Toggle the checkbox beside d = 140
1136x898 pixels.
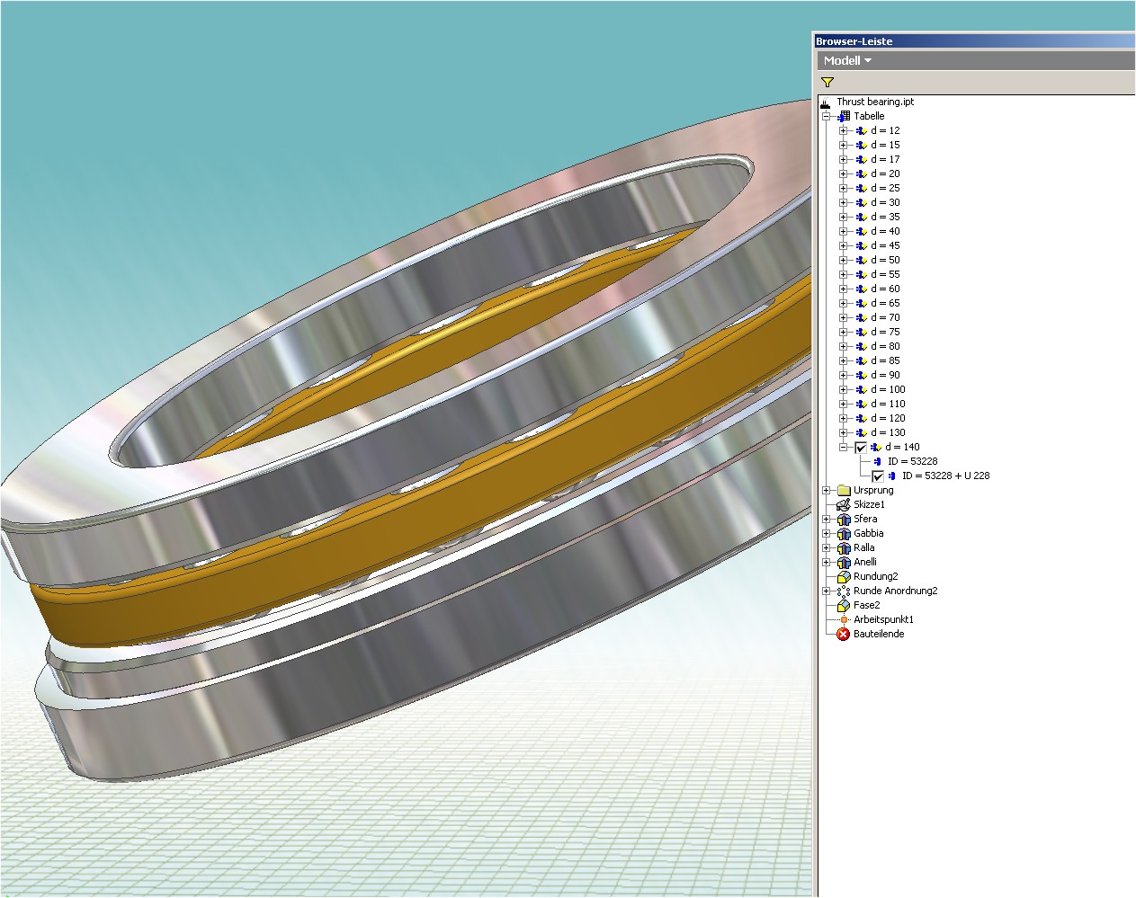[x=861, y=447]
